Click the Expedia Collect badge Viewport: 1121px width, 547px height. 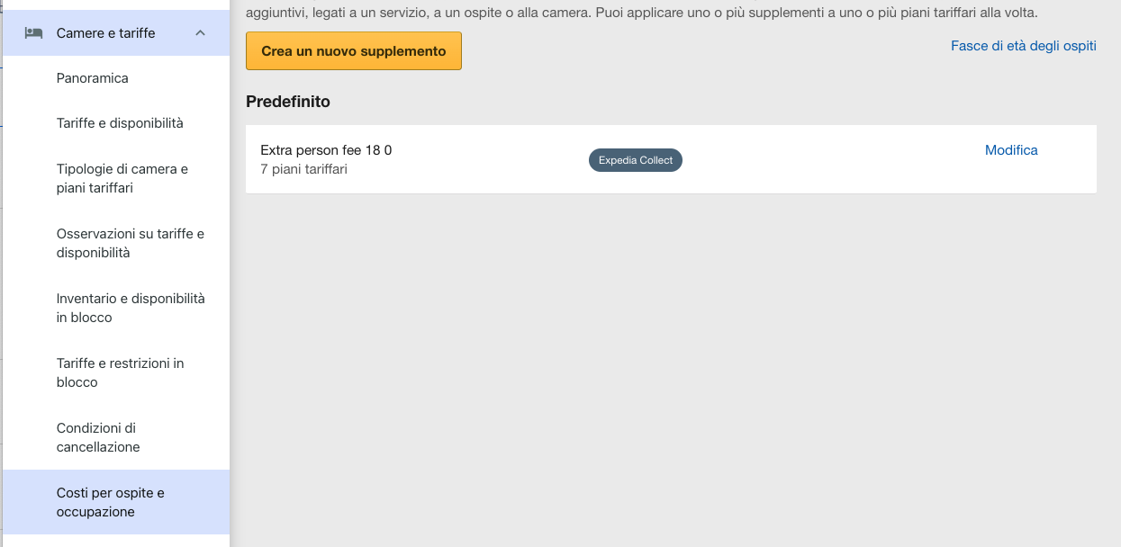click(636, 160)
